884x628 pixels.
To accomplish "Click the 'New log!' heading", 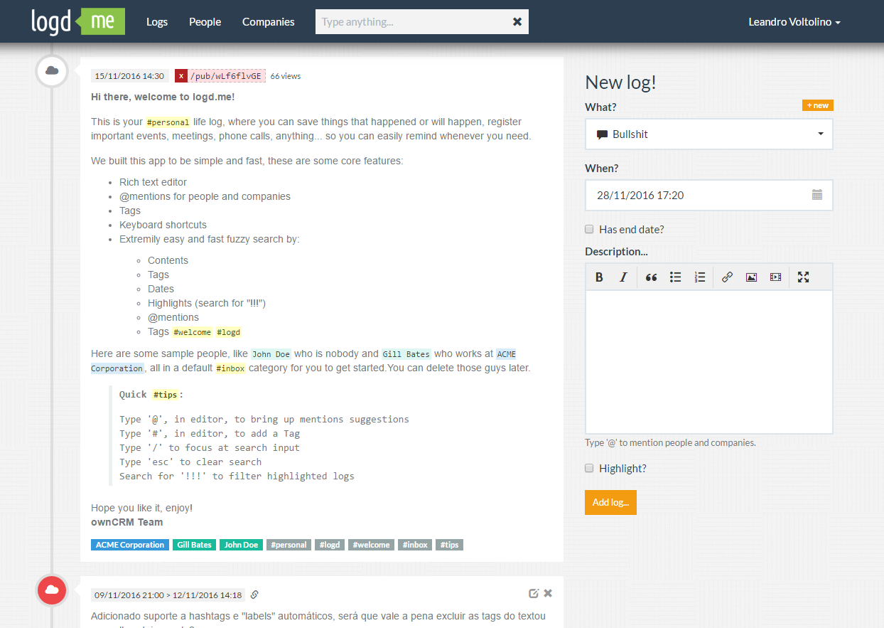I will [x=620, y=82].
